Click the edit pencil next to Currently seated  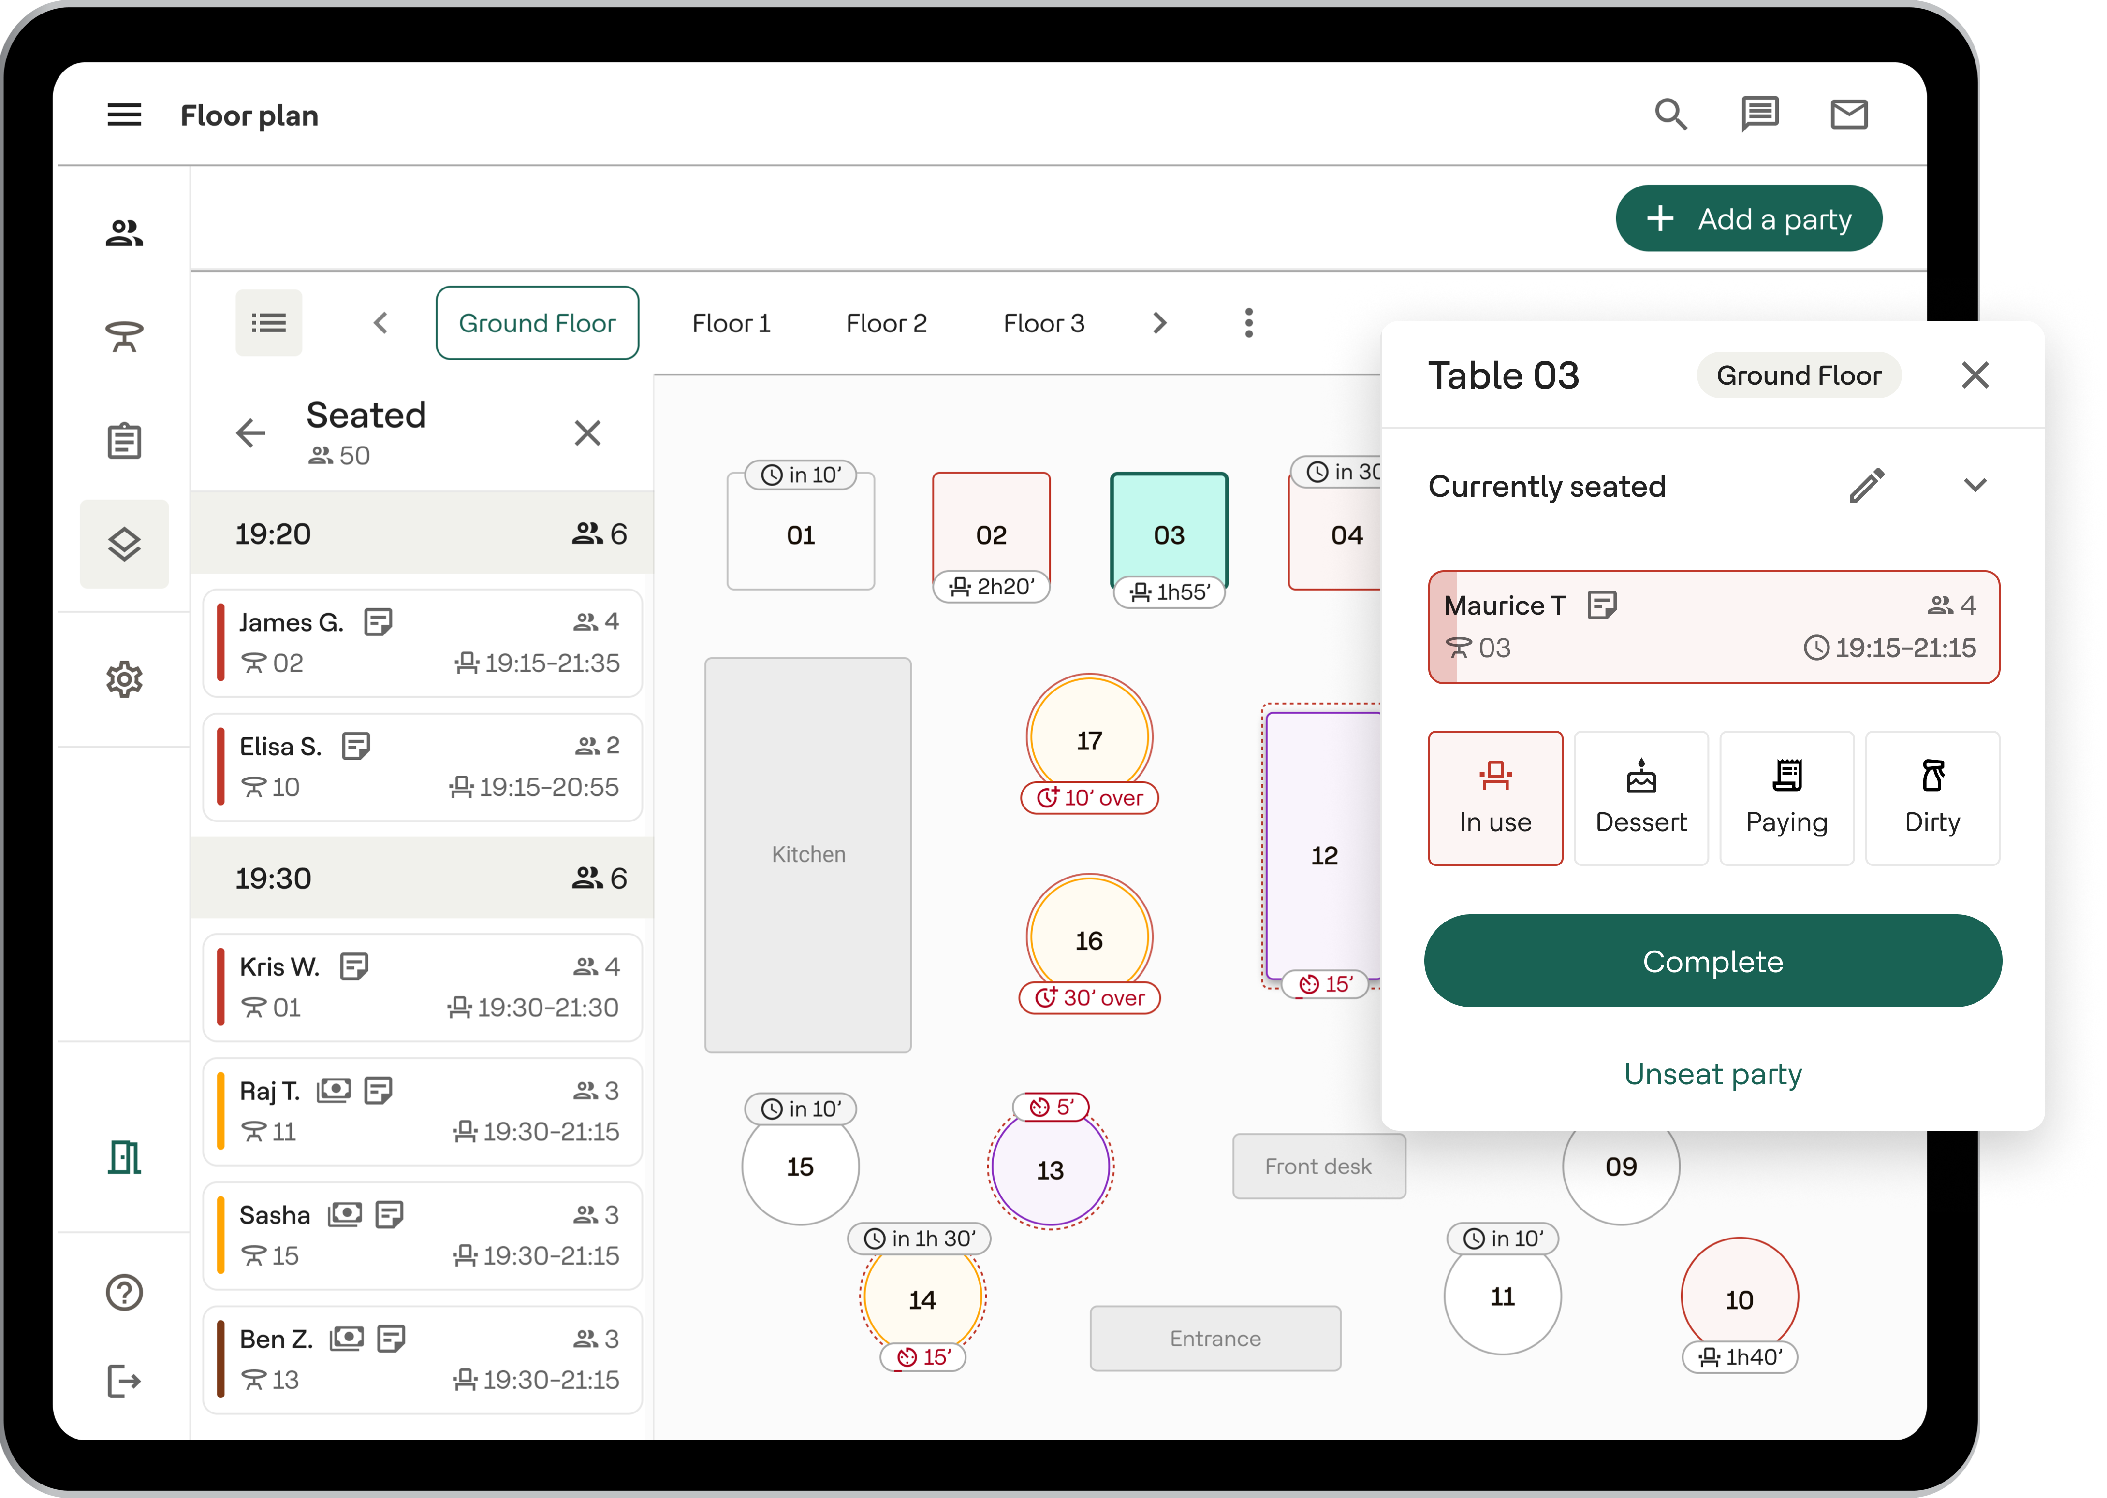(1867, 486)
